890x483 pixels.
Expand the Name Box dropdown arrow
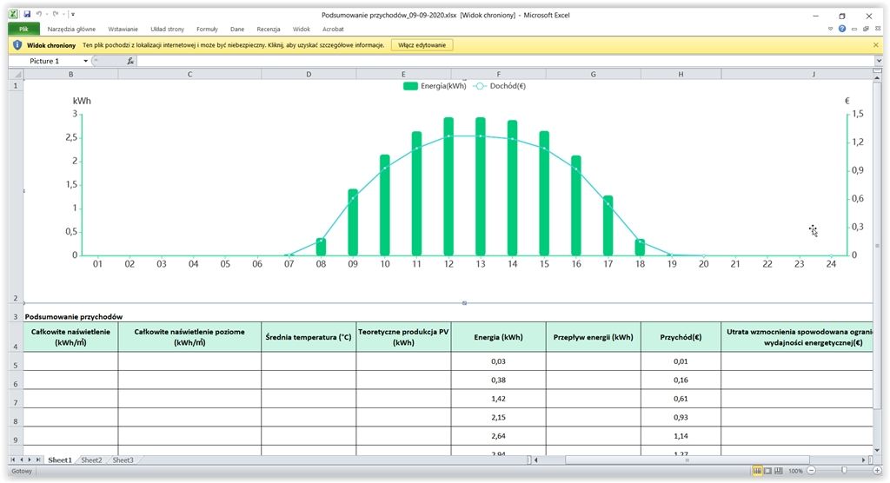(86, 61)
